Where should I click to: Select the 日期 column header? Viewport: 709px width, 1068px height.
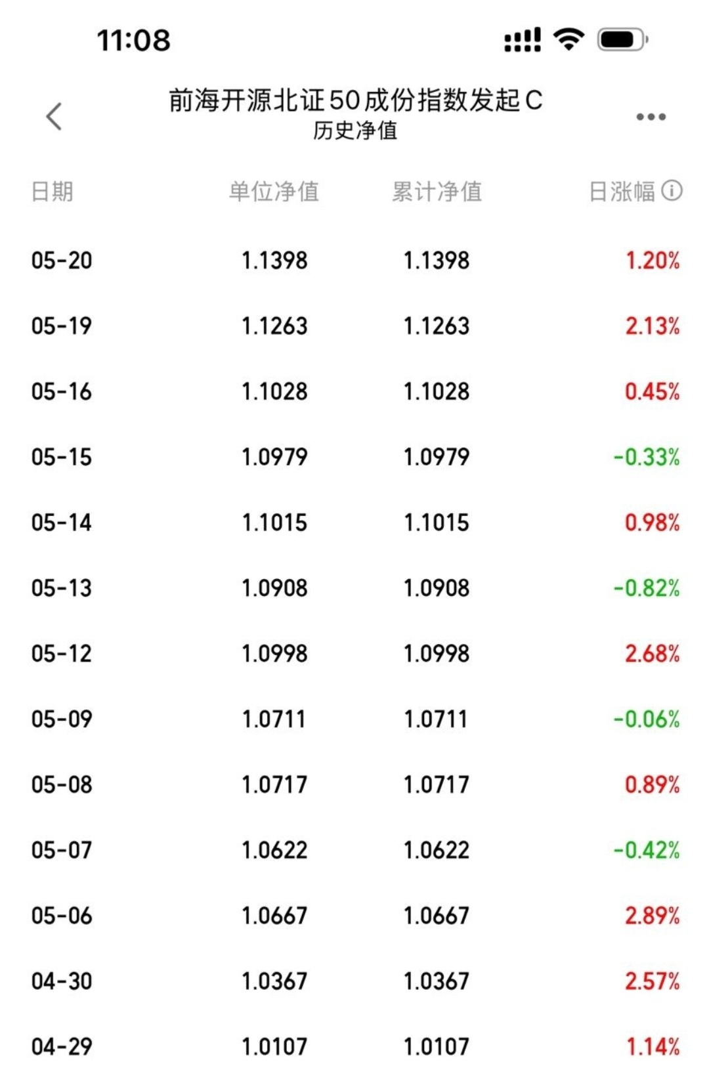pos(52,192)
